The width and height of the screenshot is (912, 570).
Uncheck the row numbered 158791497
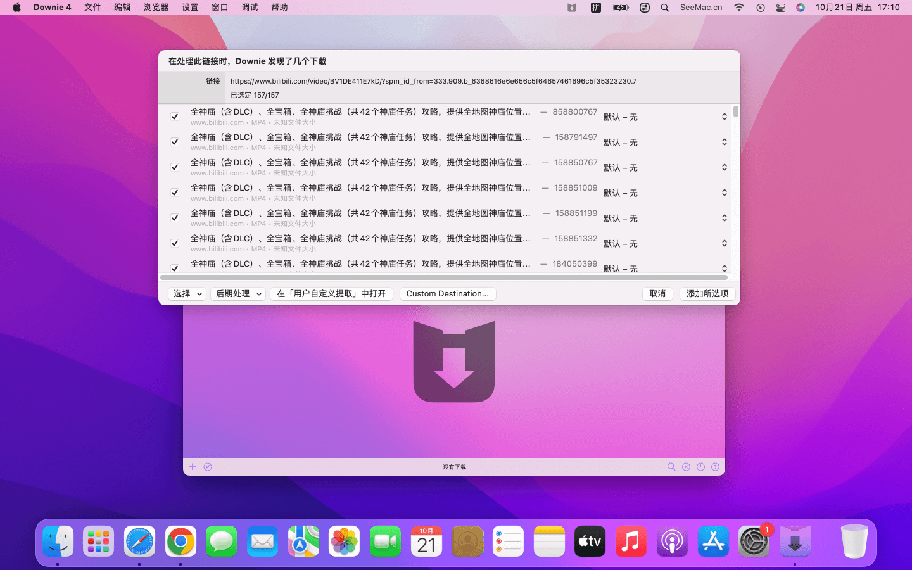click(x=175, y=142)
